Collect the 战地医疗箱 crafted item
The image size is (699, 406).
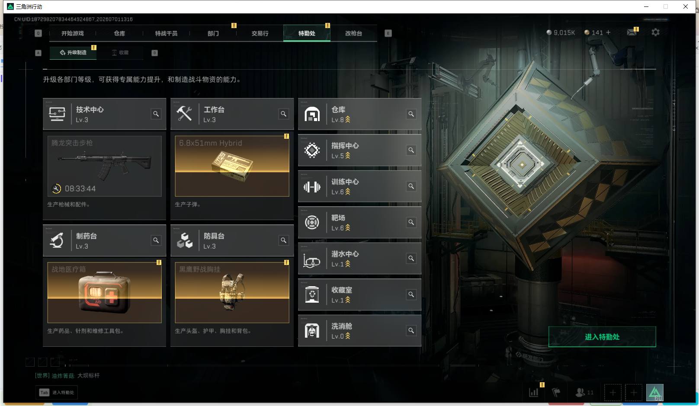coord(104,293)
